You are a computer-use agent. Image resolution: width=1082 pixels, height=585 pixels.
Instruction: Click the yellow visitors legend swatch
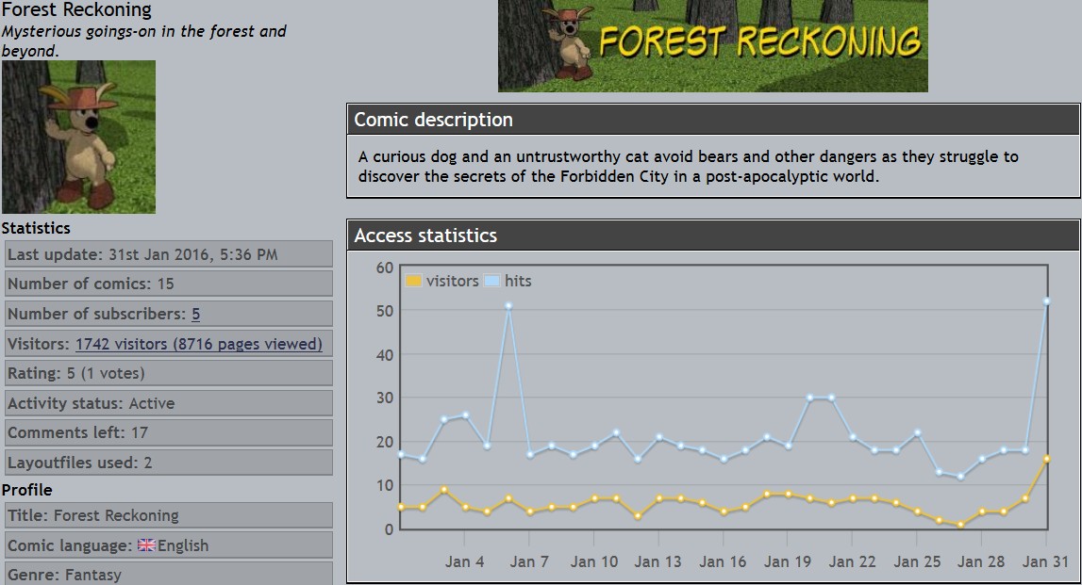(413, 281)
